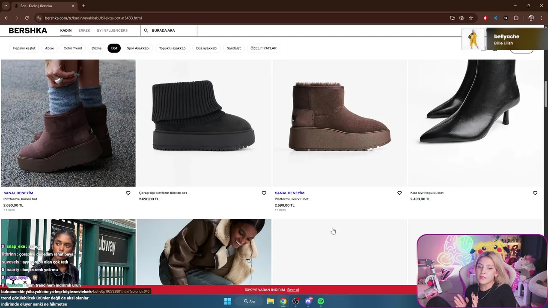Open the BY INFLUENCERS section
The height and width of the screenshot is (308, 548).
pyautogui.click(x=112, y=30)
